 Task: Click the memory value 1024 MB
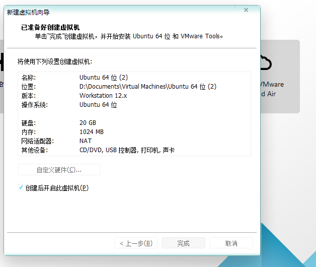(92, 132)
